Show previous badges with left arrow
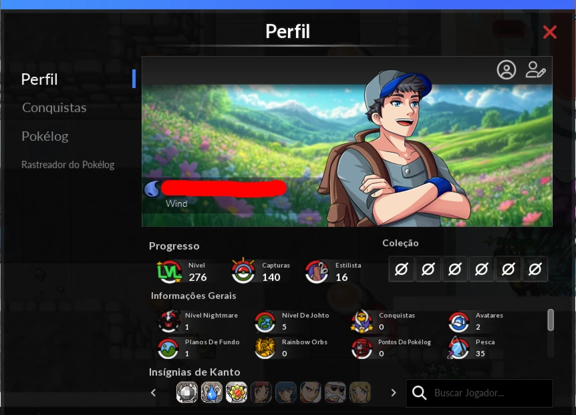 pos(154,392)
